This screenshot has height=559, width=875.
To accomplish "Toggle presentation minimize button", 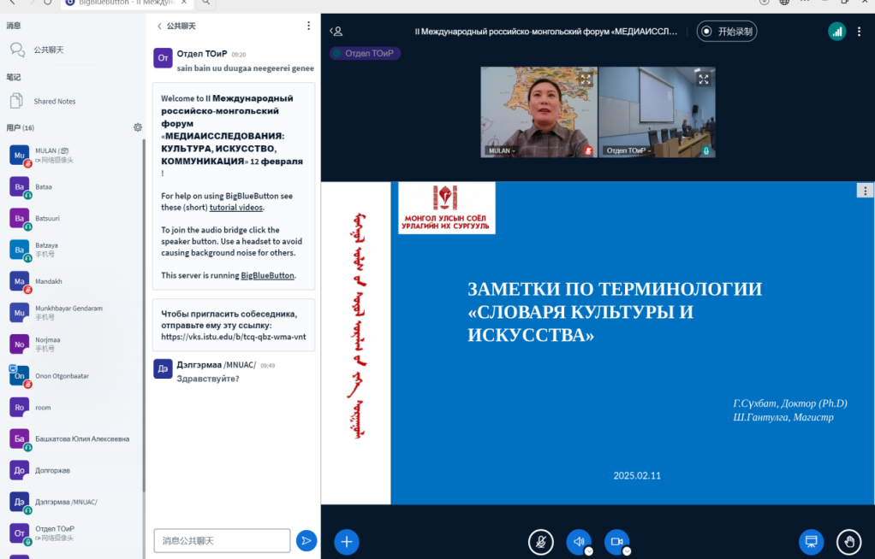I will point(812,542).
